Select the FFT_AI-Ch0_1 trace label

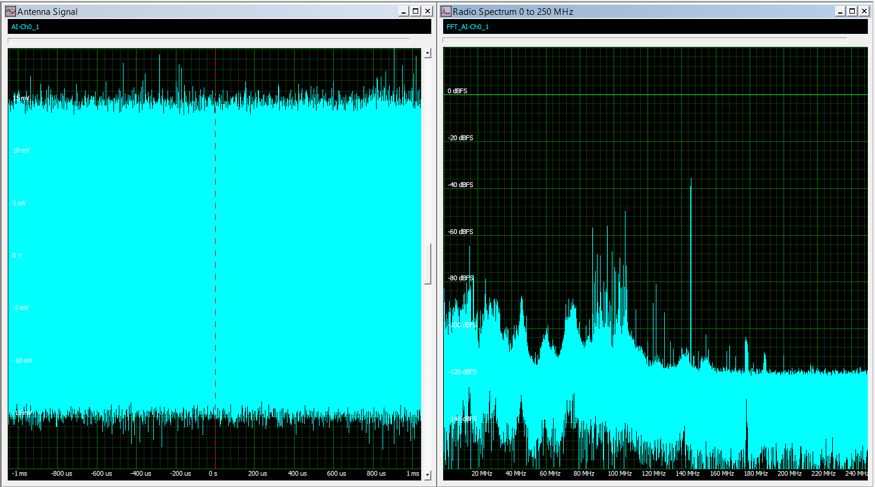(x=467, y=27)
